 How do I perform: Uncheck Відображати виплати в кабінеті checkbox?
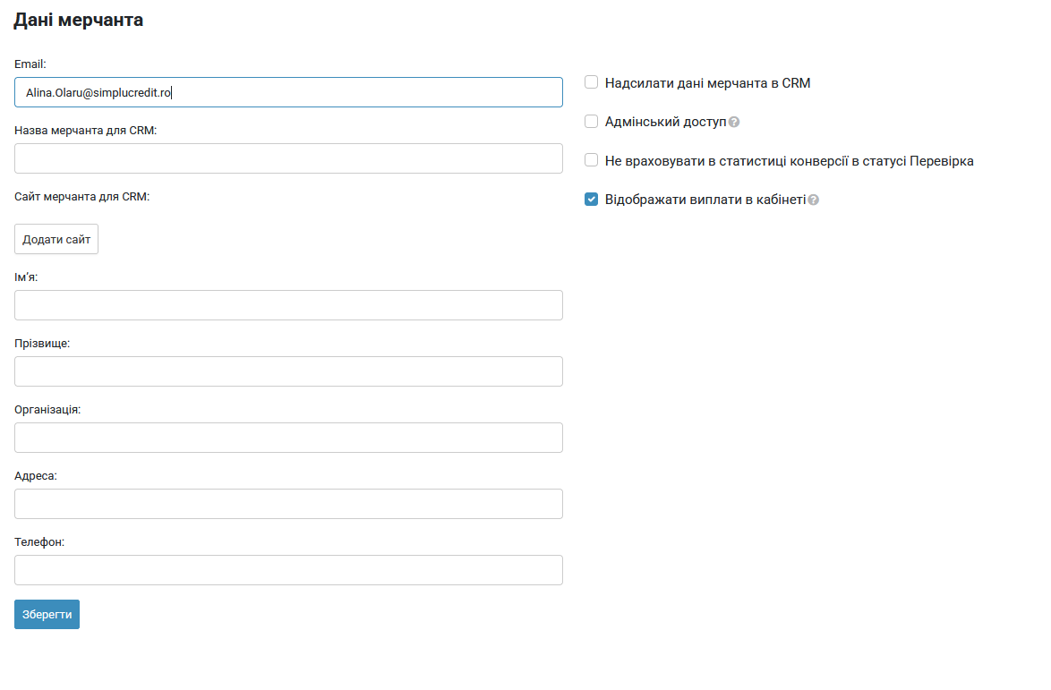click(x=591, y=200)
